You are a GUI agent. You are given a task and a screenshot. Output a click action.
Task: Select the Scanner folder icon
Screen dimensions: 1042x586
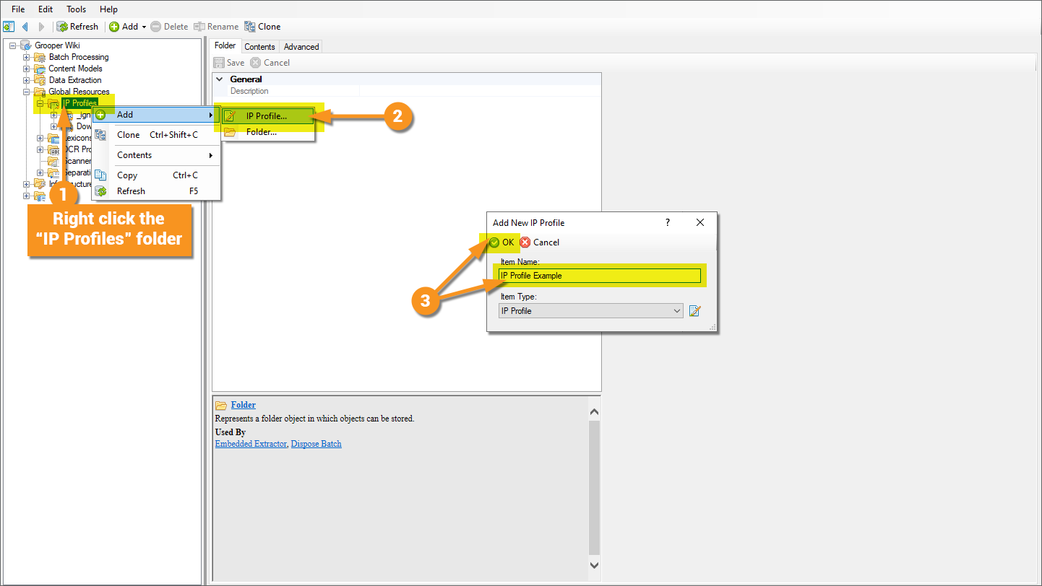point(53,161)
